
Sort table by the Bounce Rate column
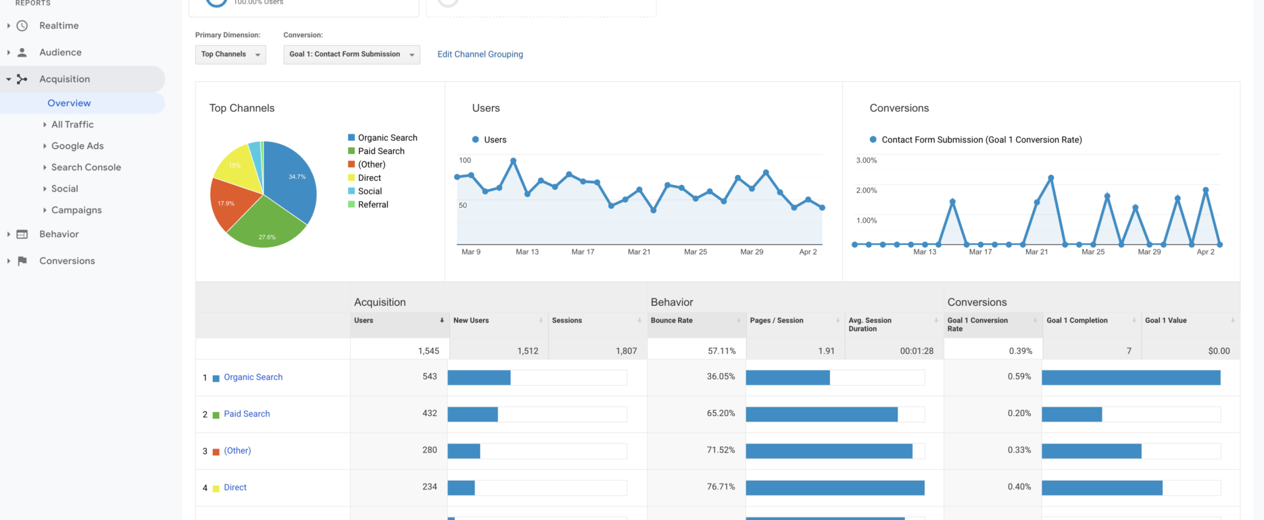click(671, 321)
